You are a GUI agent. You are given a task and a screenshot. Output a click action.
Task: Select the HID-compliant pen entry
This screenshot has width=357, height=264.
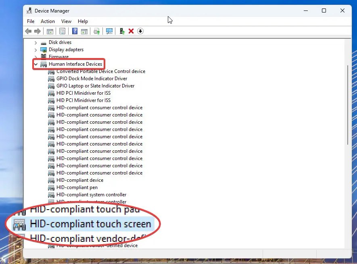point(77,187)
